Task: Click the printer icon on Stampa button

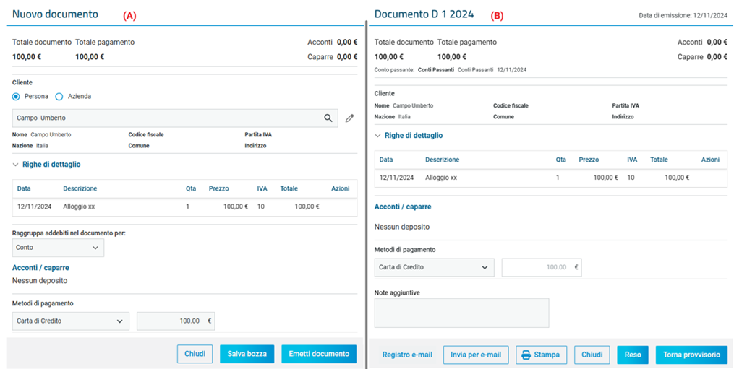Action: (526, 355)
